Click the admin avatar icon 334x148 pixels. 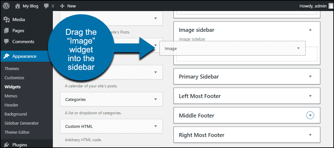(x=330, y=6)
